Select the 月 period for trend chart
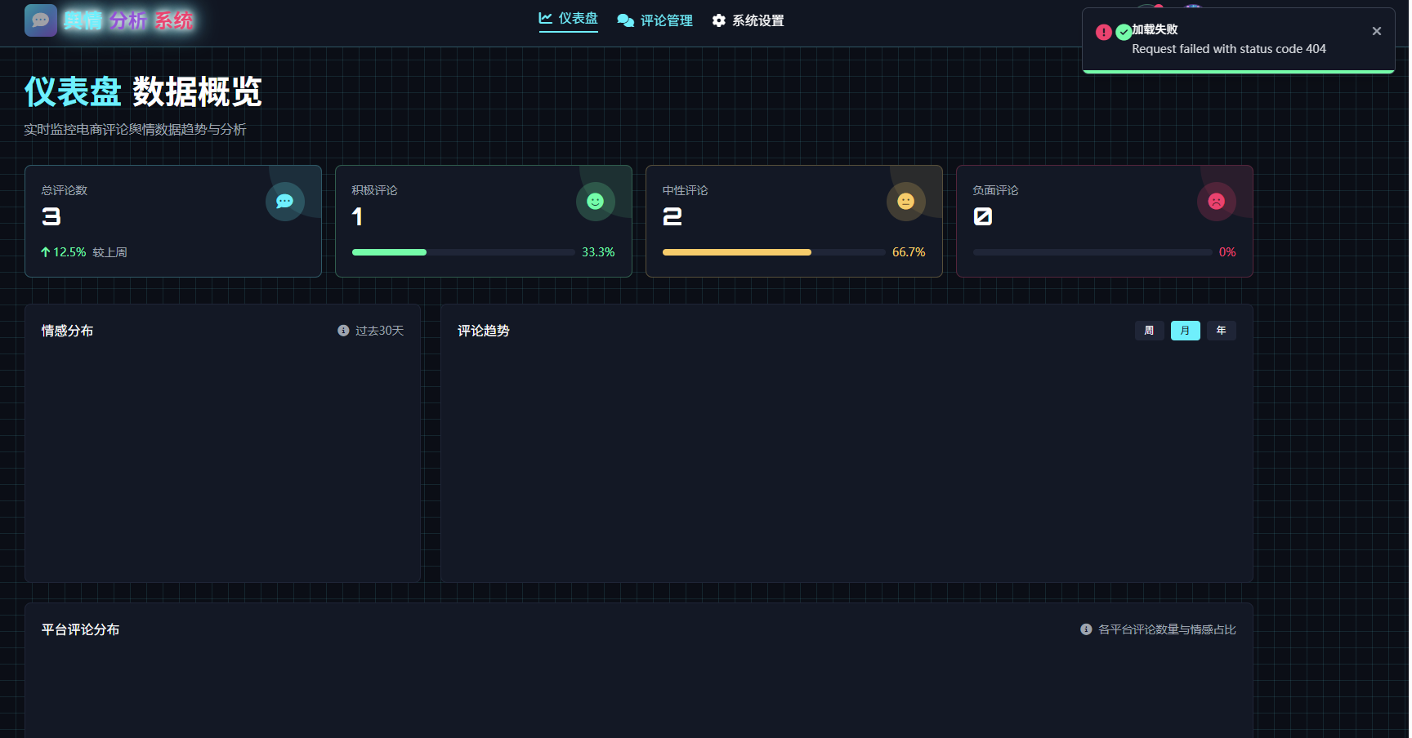This screenshot has width=1412, height=738. click(1185, 331)
